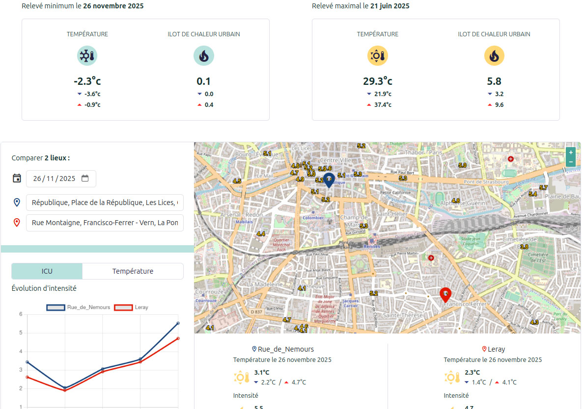The width and height of the screenshot is (584, 409).
Task: Click the blue République map marker
Action: point(329,179)
